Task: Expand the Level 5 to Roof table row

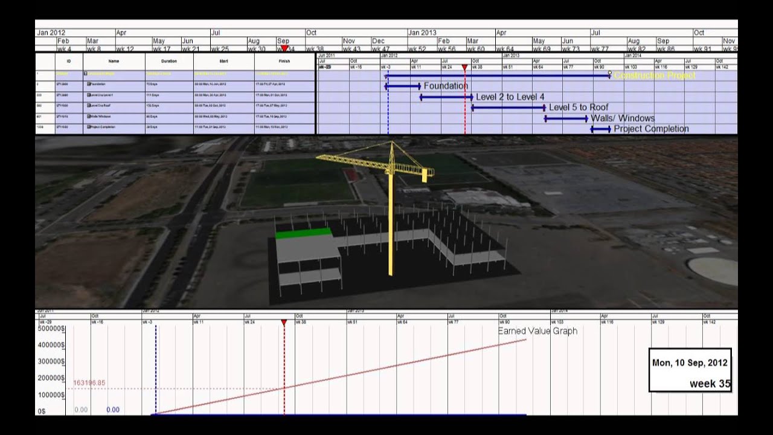Action: click(89, 106)
